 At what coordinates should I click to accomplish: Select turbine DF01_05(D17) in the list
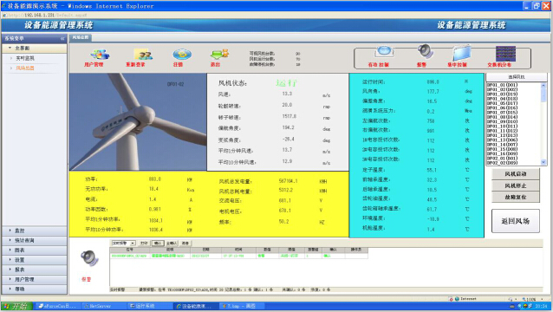pyautogui.click(x=502, y=103)
